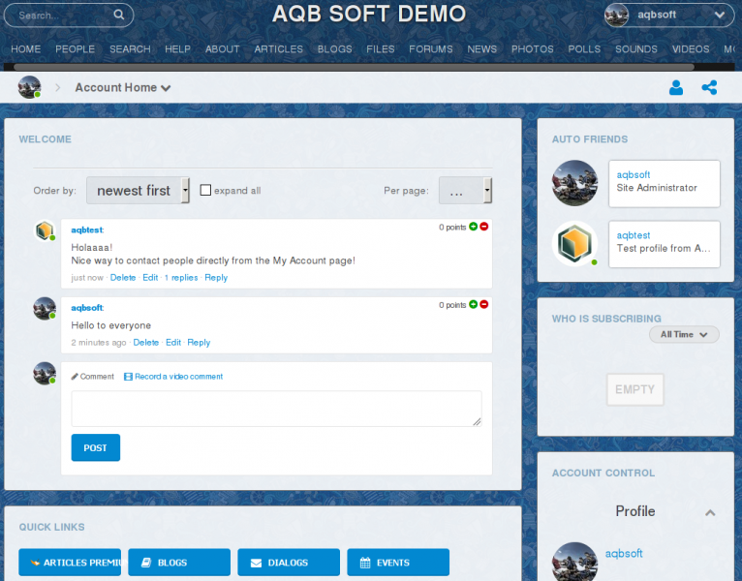
Task: Go to the PHOTOS menu item
Action: coord(532,49)
